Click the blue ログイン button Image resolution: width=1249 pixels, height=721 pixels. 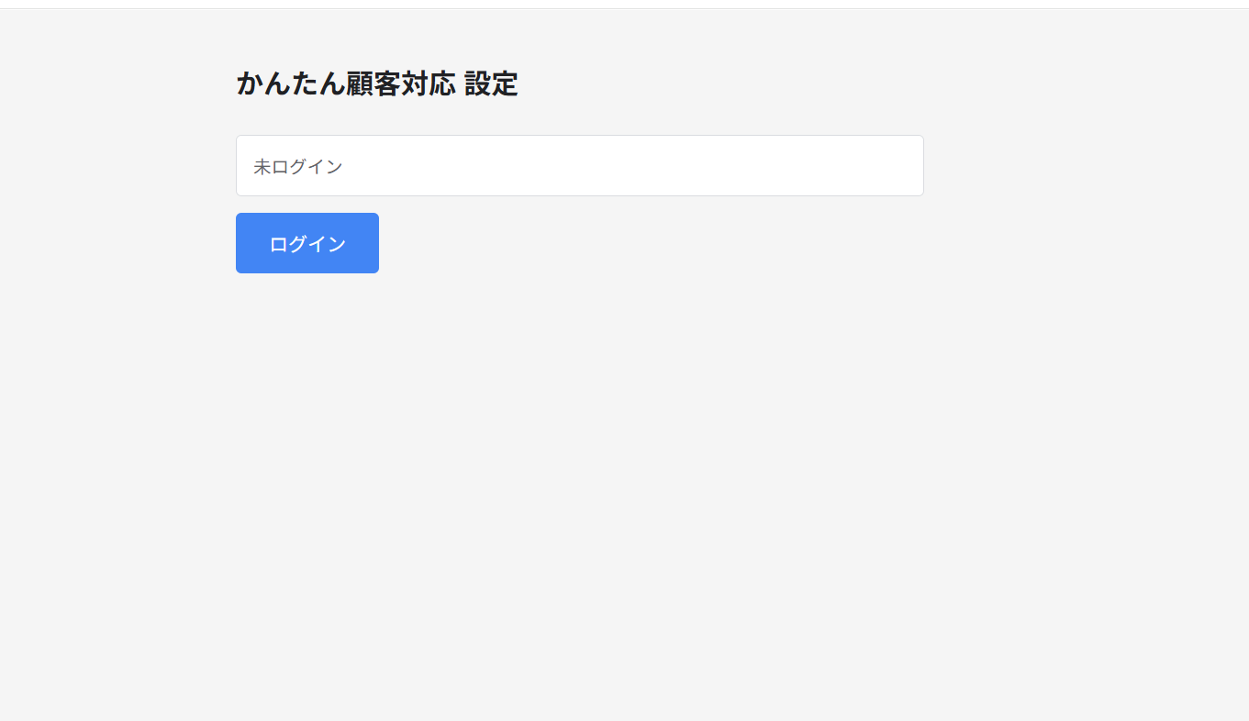[x=307, y=243]
